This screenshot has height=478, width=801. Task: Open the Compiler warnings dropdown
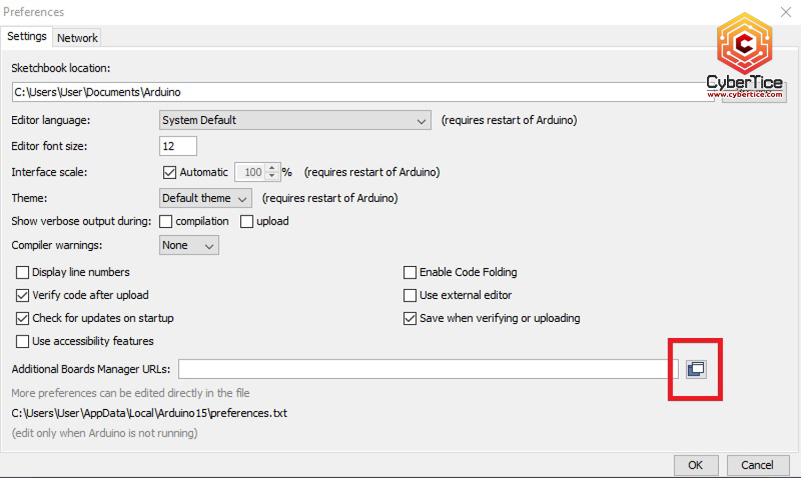[x=189, y=245]
